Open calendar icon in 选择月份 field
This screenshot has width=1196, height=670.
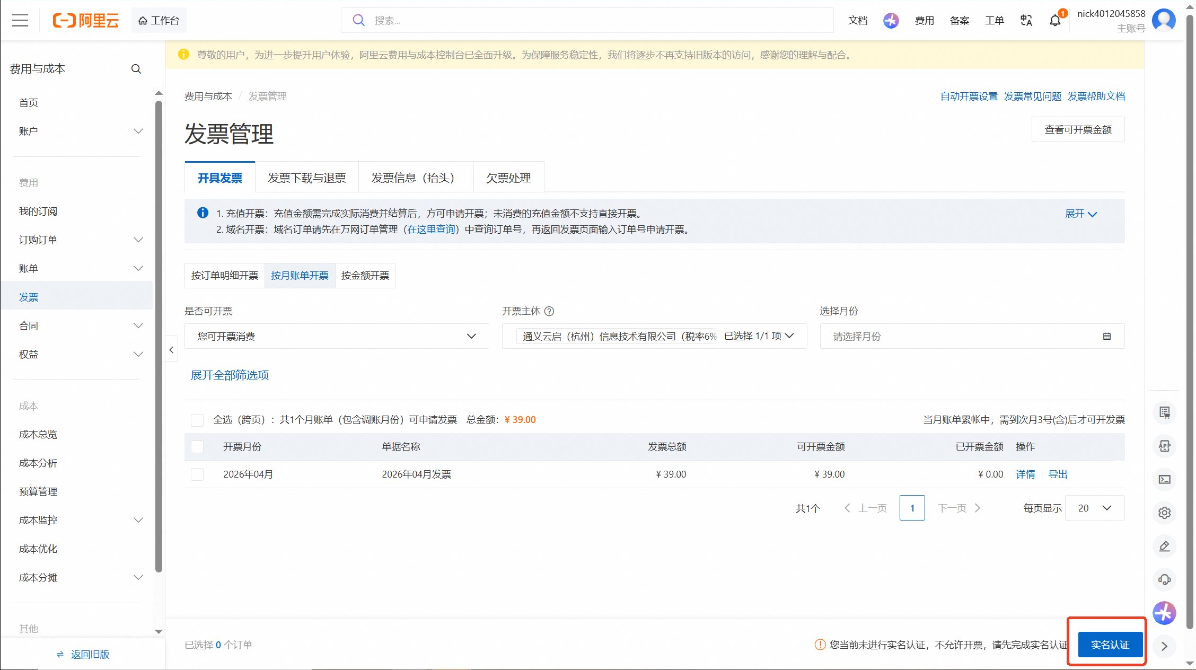pos(1107,336)
